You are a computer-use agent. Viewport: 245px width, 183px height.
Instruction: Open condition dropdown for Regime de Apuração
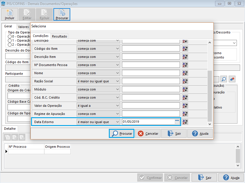[x=98, y=114]
